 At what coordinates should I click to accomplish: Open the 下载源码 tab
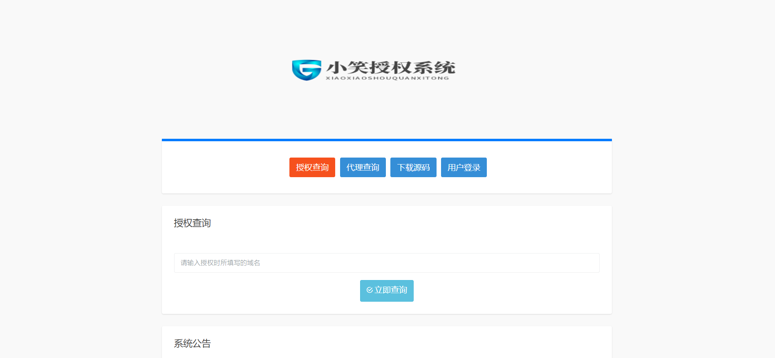tap(413, 167)
